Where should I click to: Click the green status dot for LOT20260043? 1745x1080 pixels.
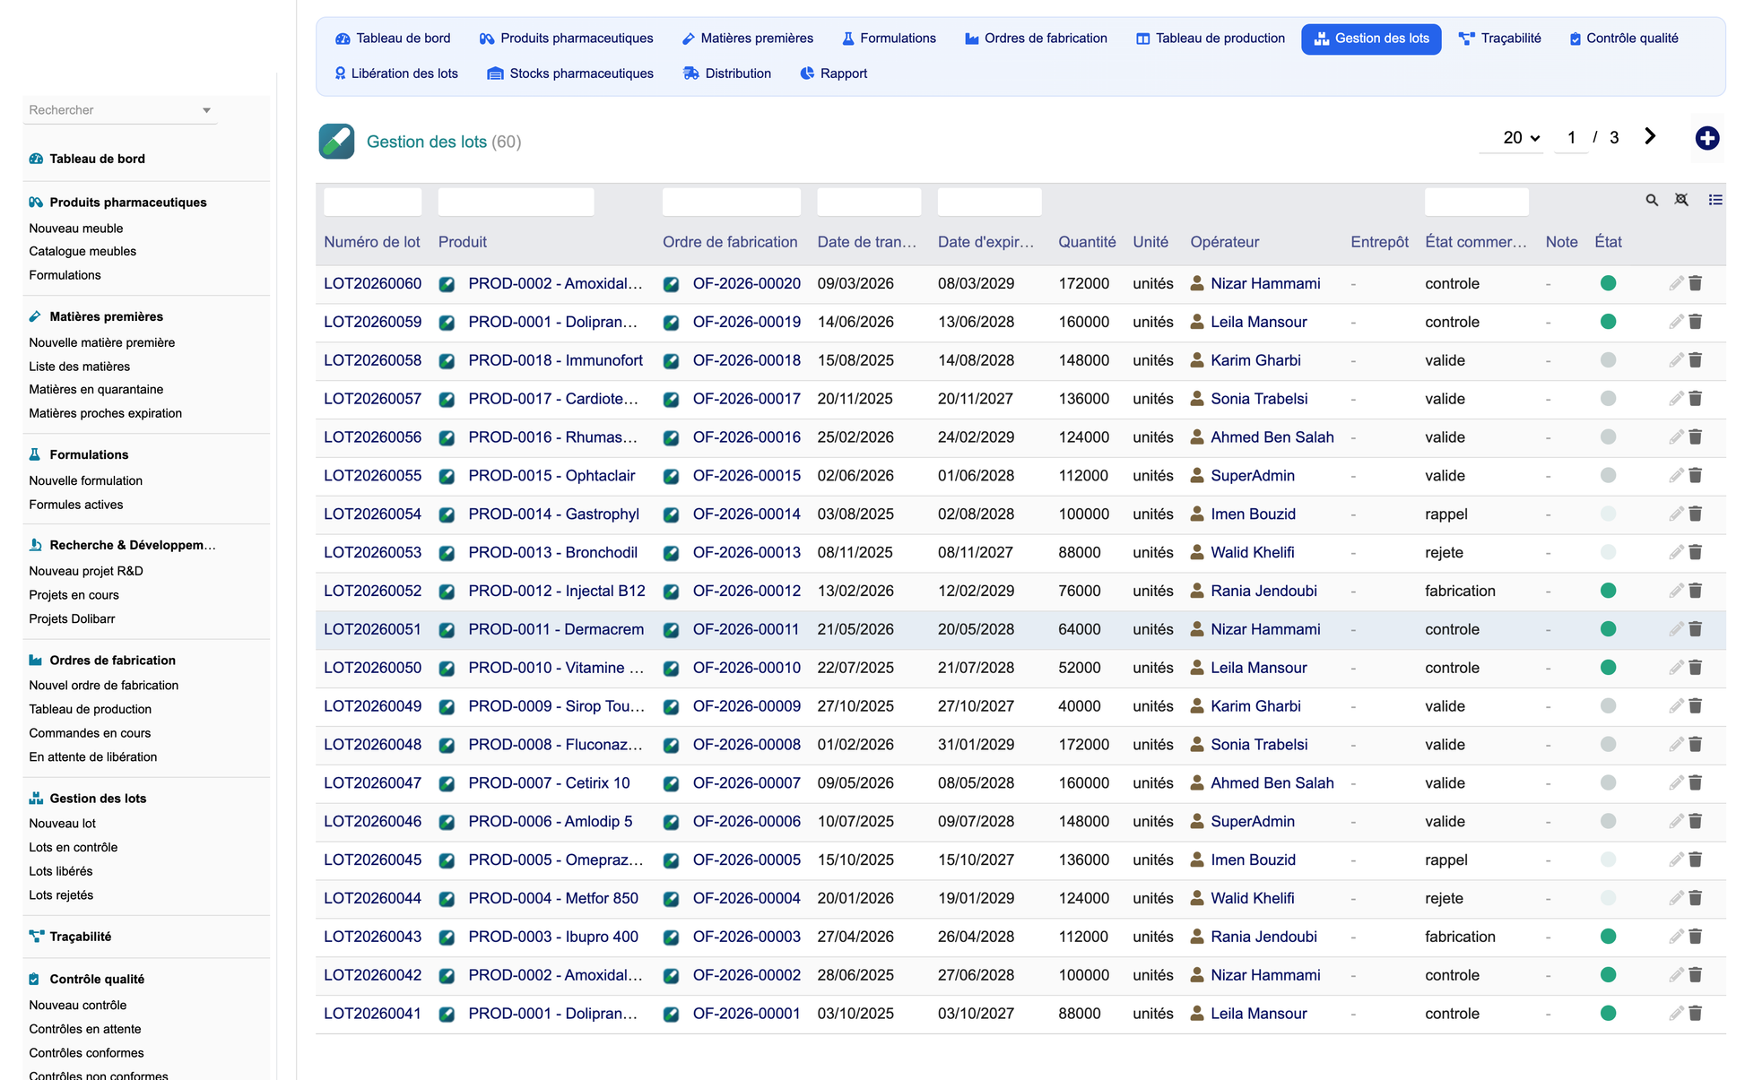point(1608,937)
